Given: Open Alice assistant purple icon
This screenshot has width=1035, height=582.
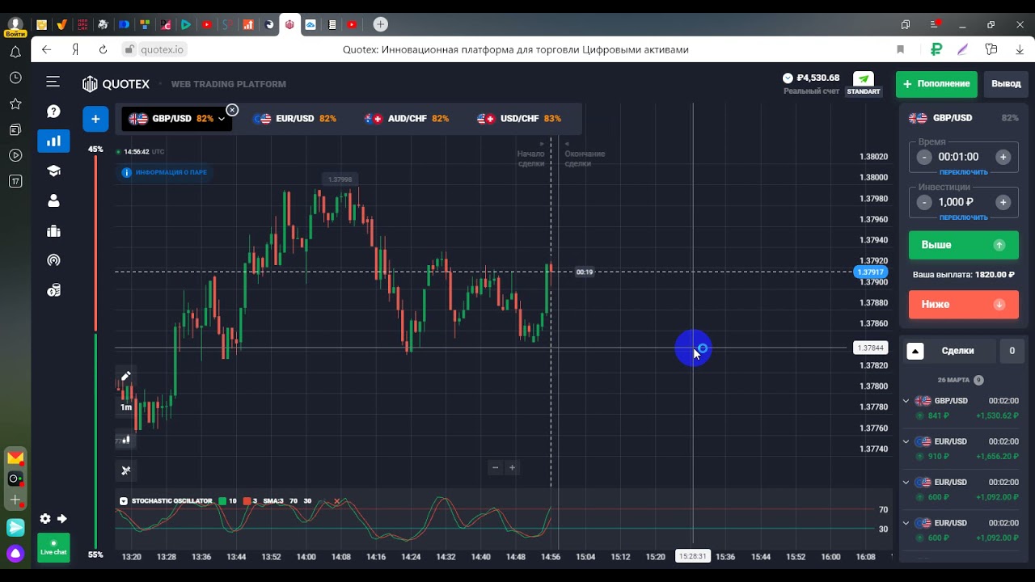Looking at the screenshot, I should click(x=15, y=554).
